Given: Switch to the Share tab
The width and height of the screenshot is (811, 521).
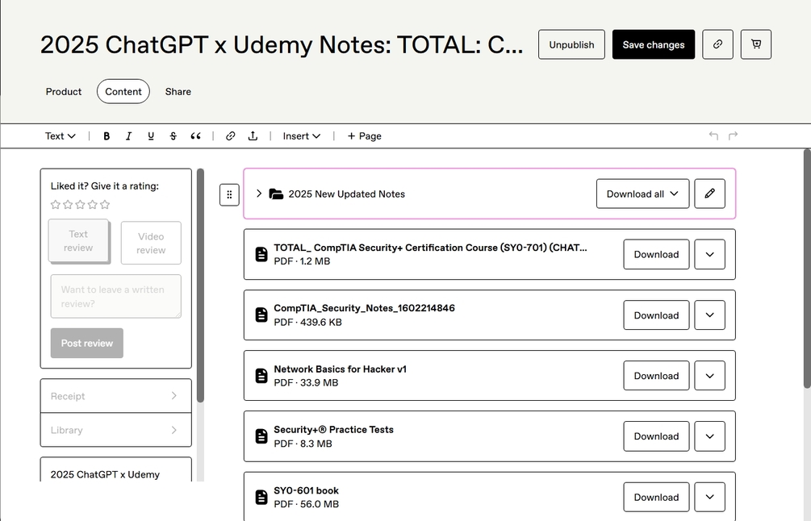Looking at the screenshot, I should [x=178, y=91].
